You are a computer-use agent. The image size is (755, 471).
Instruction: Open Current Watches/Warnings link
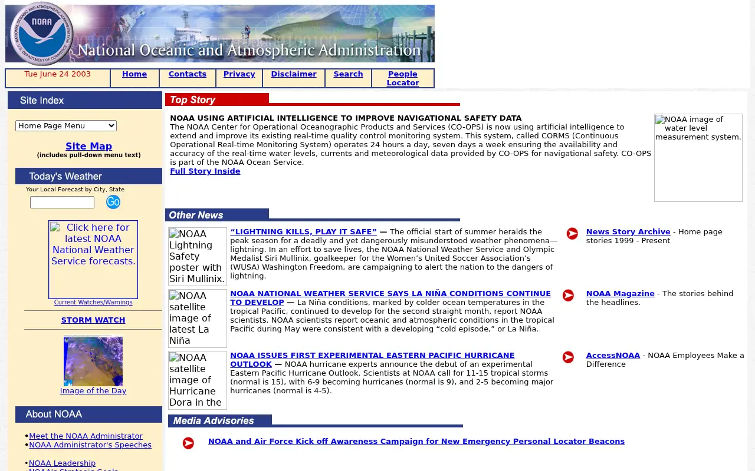[93, 302]
